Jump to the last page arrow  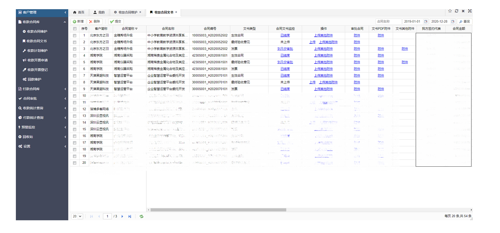129,216
